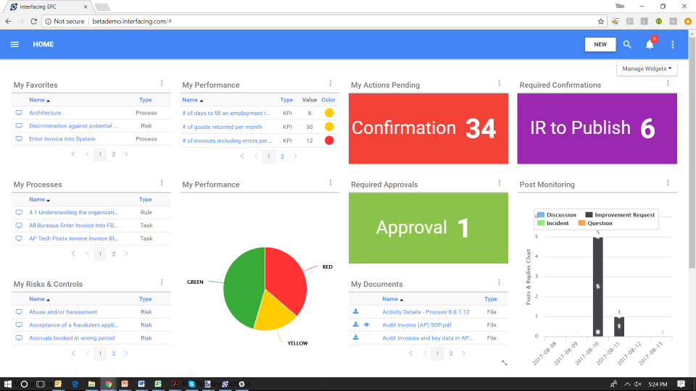Sort My Risks & Controls by Name
This screenshot has width=696, height=391.
pyautogui.click(x=39, y=299)
